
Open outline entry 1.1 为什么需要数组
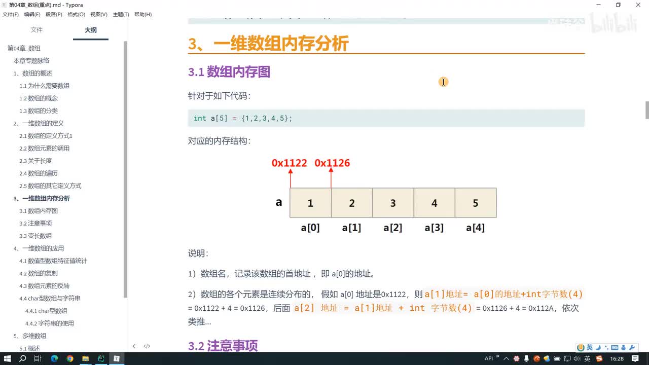[45, 86]
